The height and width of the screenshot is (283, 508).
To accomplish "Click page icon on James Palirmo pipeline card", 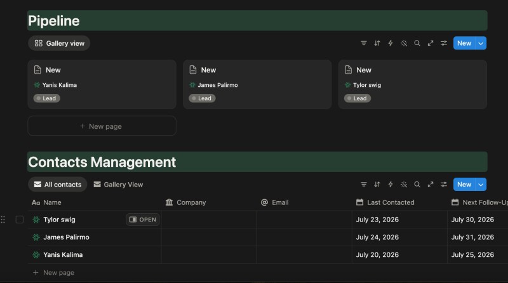I will [193, 70].
